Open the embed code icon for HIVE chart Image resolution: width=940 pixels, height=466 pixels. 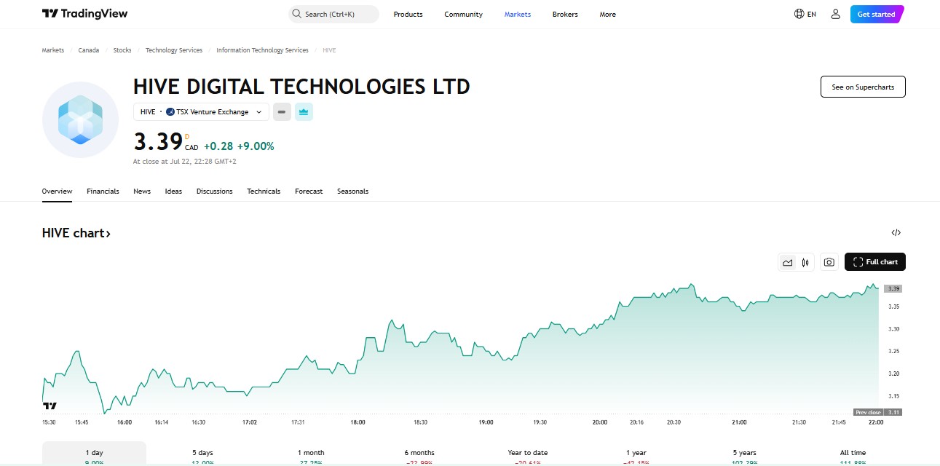896,233
